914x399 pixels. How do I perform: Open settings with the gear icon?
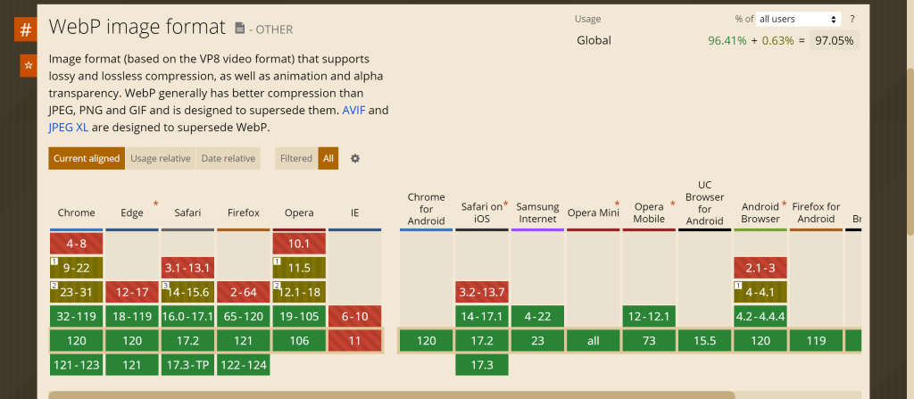(355, 158)
